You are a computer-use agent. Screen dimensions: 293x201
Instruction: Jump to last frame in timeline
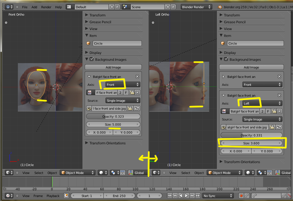click(x=198, y=196)
